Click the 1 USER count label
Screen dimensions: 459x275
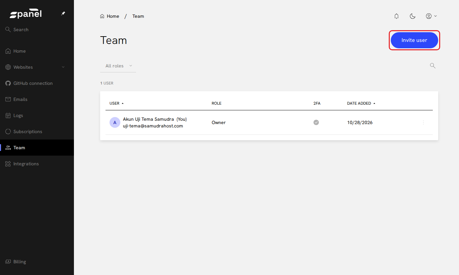pos(107,83)
